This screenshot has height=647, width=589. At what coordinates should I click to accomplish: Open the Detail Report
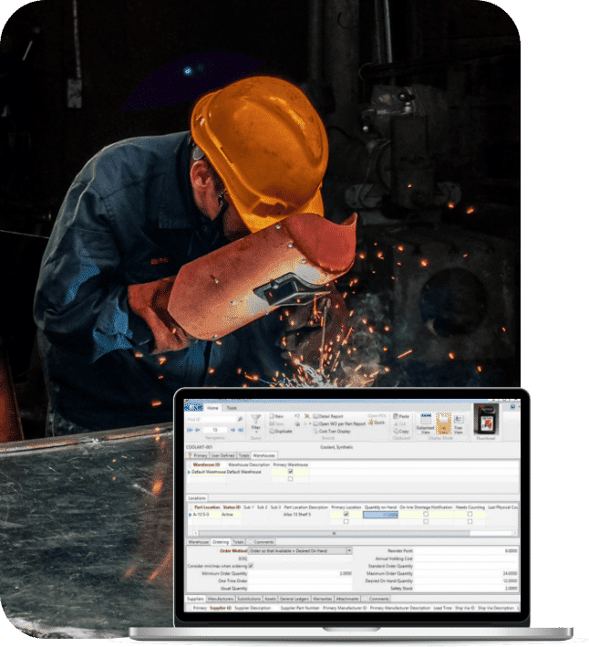[x=328, y=416]
